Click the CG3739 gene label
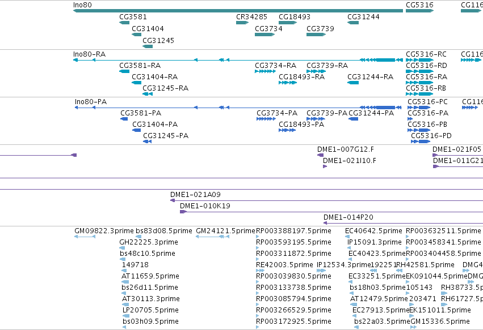Image resolution: width=483 pixels, height=330 pixels. click(320, 28)
